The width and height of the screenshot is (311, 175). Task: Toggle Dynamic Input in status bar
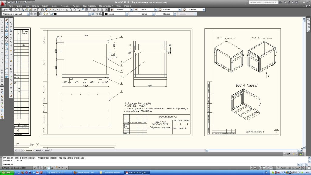coord(60,168)
